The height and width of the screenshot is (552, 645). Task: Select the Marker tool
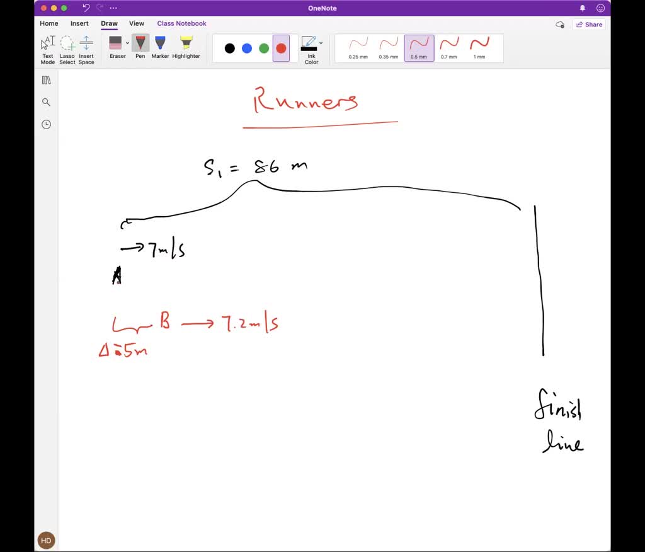(160, 47)
